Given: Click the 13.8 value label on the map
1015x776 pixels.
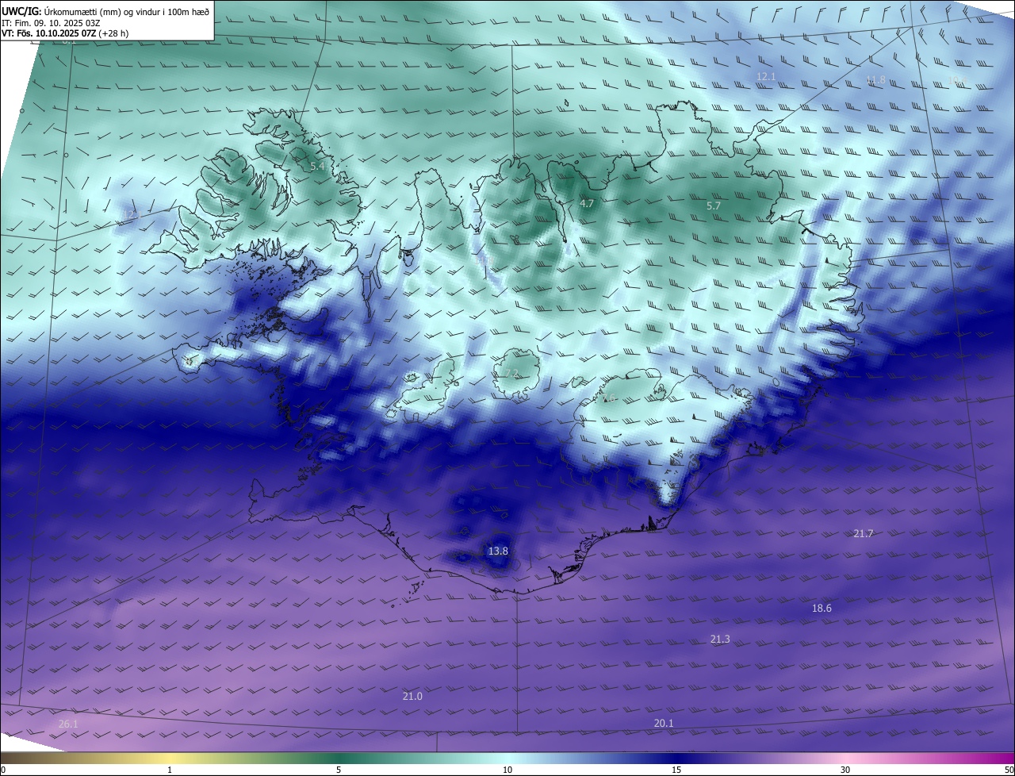Looking at the screenshot, I should pyautogui.click(x=498, y=551).
